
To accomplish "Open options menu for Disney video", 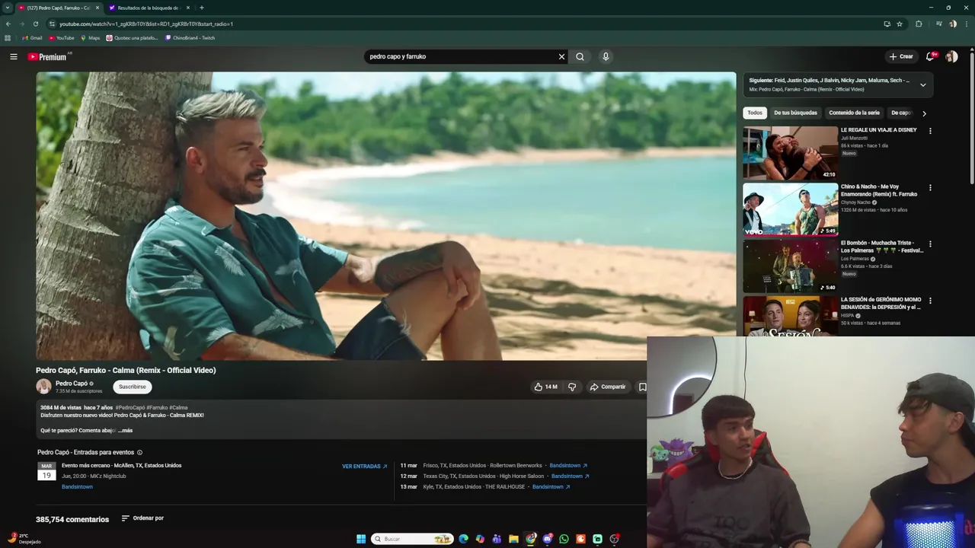I will click(929, 131).
